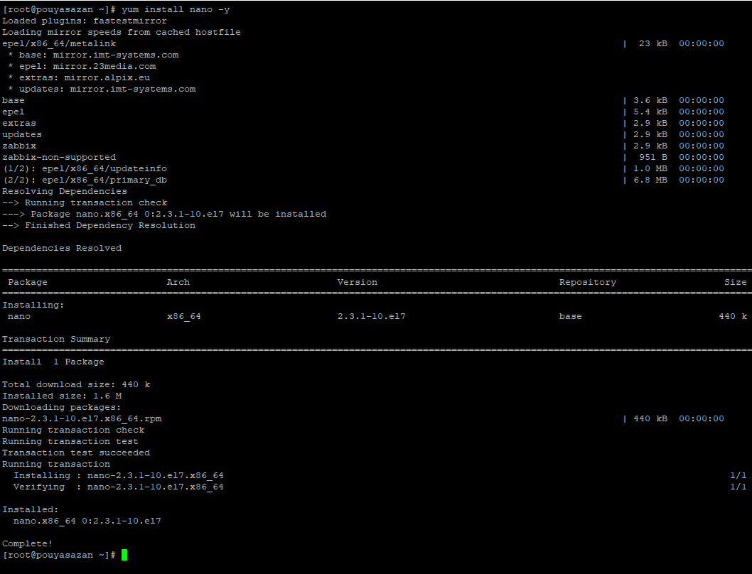
Task: Click the green cursor at the prompt
Action: point(124,555)
